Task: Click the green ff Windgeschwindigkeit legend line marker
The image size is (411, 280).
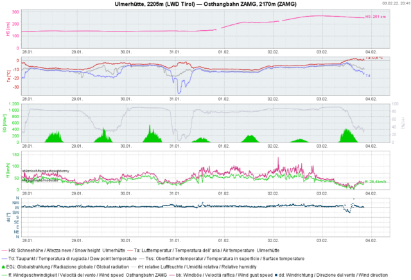Action: click(x=4, y=275)
